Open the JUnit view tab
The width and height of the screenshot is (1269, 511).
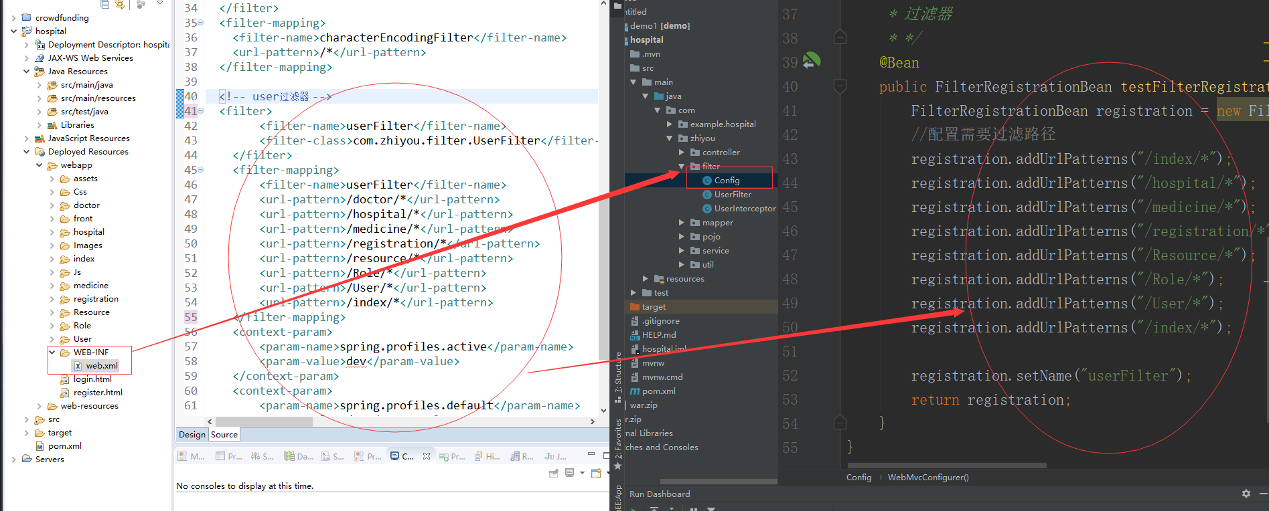556,456
